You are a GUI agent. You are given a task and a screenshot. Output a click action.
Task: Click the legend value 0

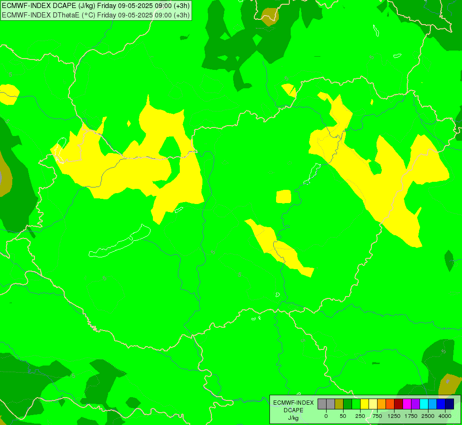(326, 416)
